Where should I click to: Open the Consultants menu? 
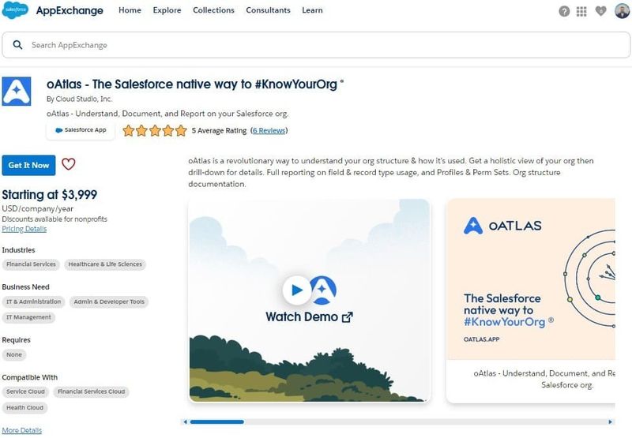(268, 10)
